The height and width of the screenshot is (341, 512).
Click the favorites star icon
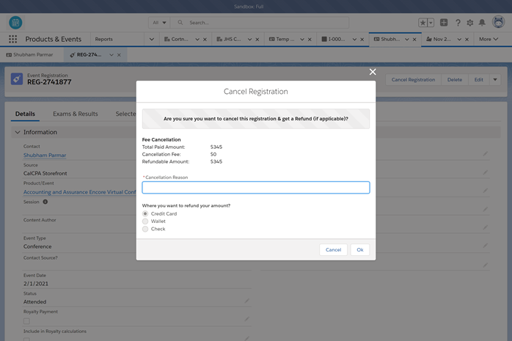423,23
